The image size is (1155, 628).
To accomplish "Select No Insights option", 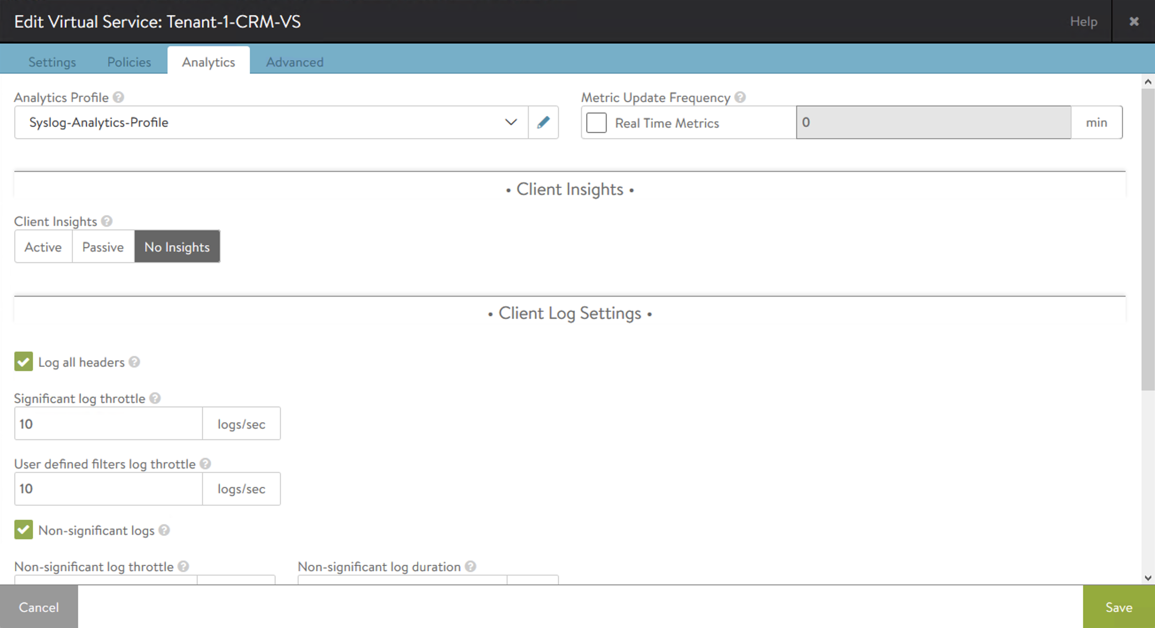I will click(177, 247).
